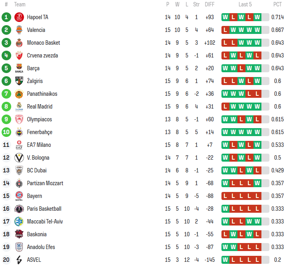Click the ASVEL logo icon

[19, 260]
